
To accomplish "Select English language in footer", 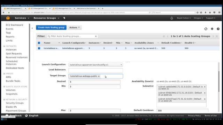I will 34,116.
